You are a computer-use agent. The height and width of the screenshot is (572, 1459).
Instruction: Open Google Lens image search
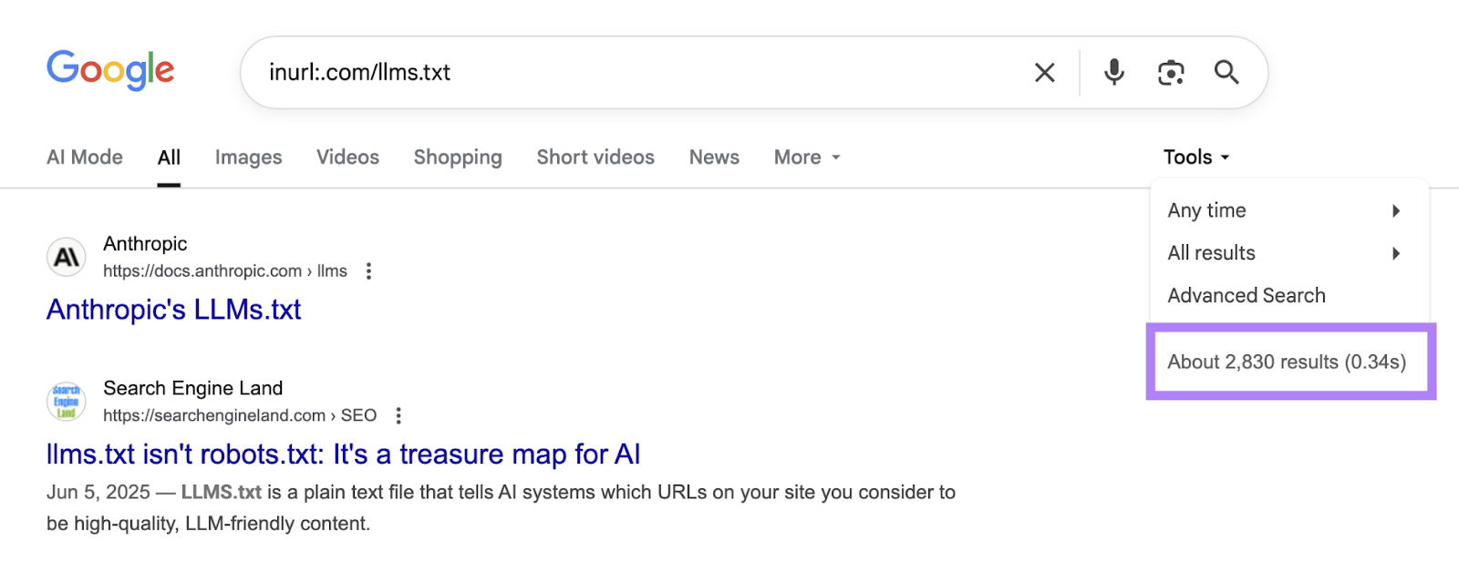[1170, 72]
